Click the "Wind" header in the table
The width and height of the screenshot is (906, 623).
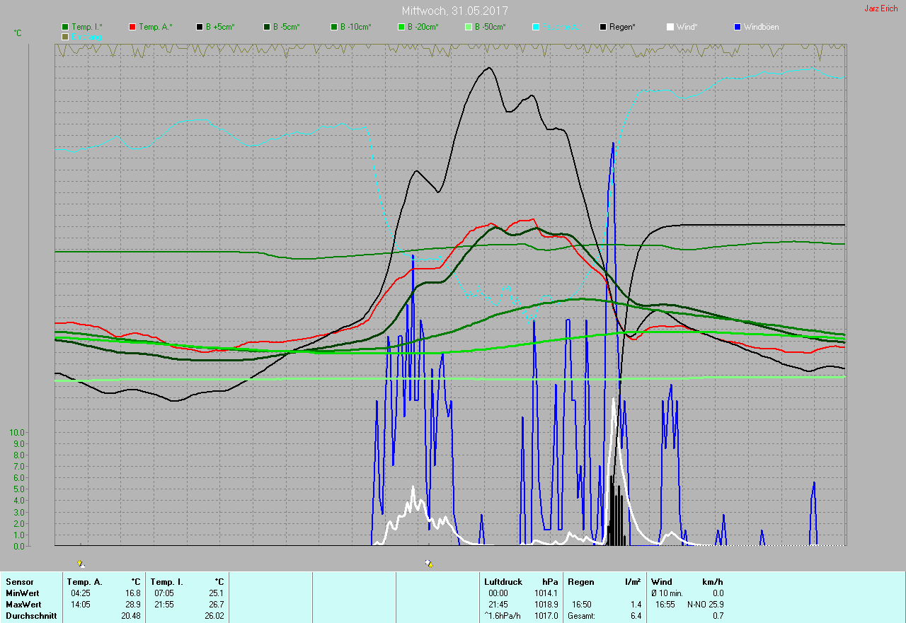pos(662,582)
